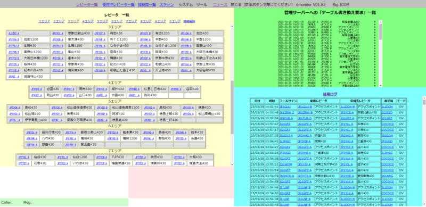The image size is (426, 207).
Task: Click the 運用ログ panel scrollbar thumb
Action: (x=424, y=102)
